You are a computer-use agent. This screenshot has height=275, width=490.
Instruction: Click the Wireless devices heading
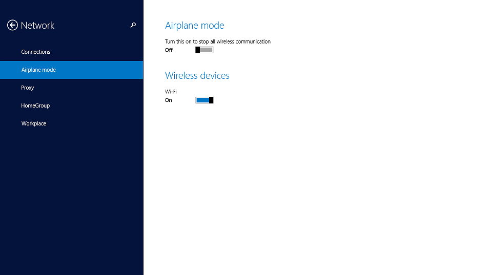(x=197, y=76)
